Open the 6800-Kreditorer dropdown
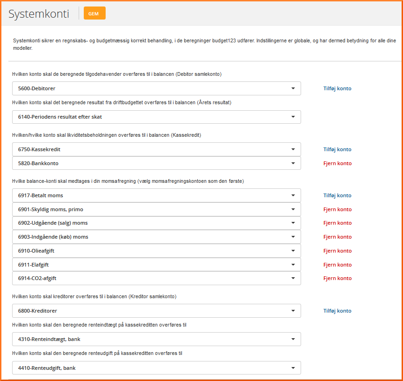The height and width of the screenshot is (381, 403). [x=156, y=311]
